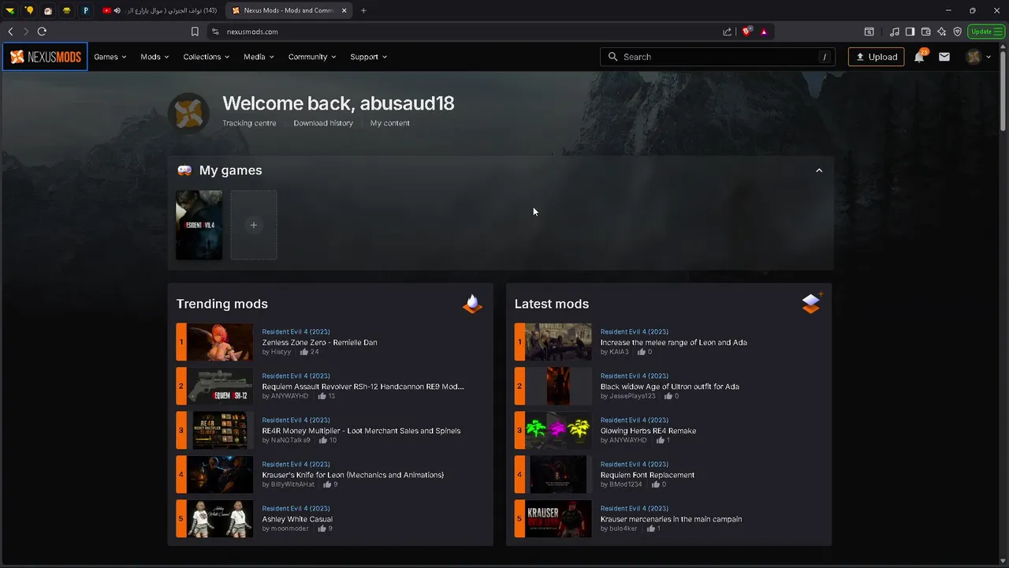The height and width of the screenshot is (568, 1009).
Task: Click the profile avatar beside Welcome back
Action: click(188, 113)
